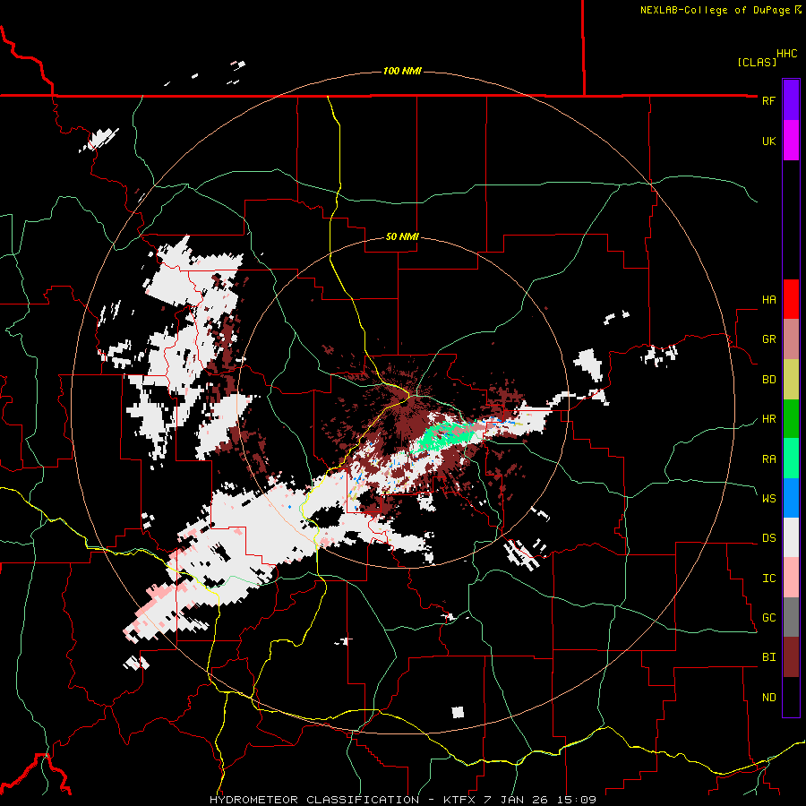Click the 100 NMI range ring label
The height and width of the screenshot is (806, 806).
click(x=402, y=71)
